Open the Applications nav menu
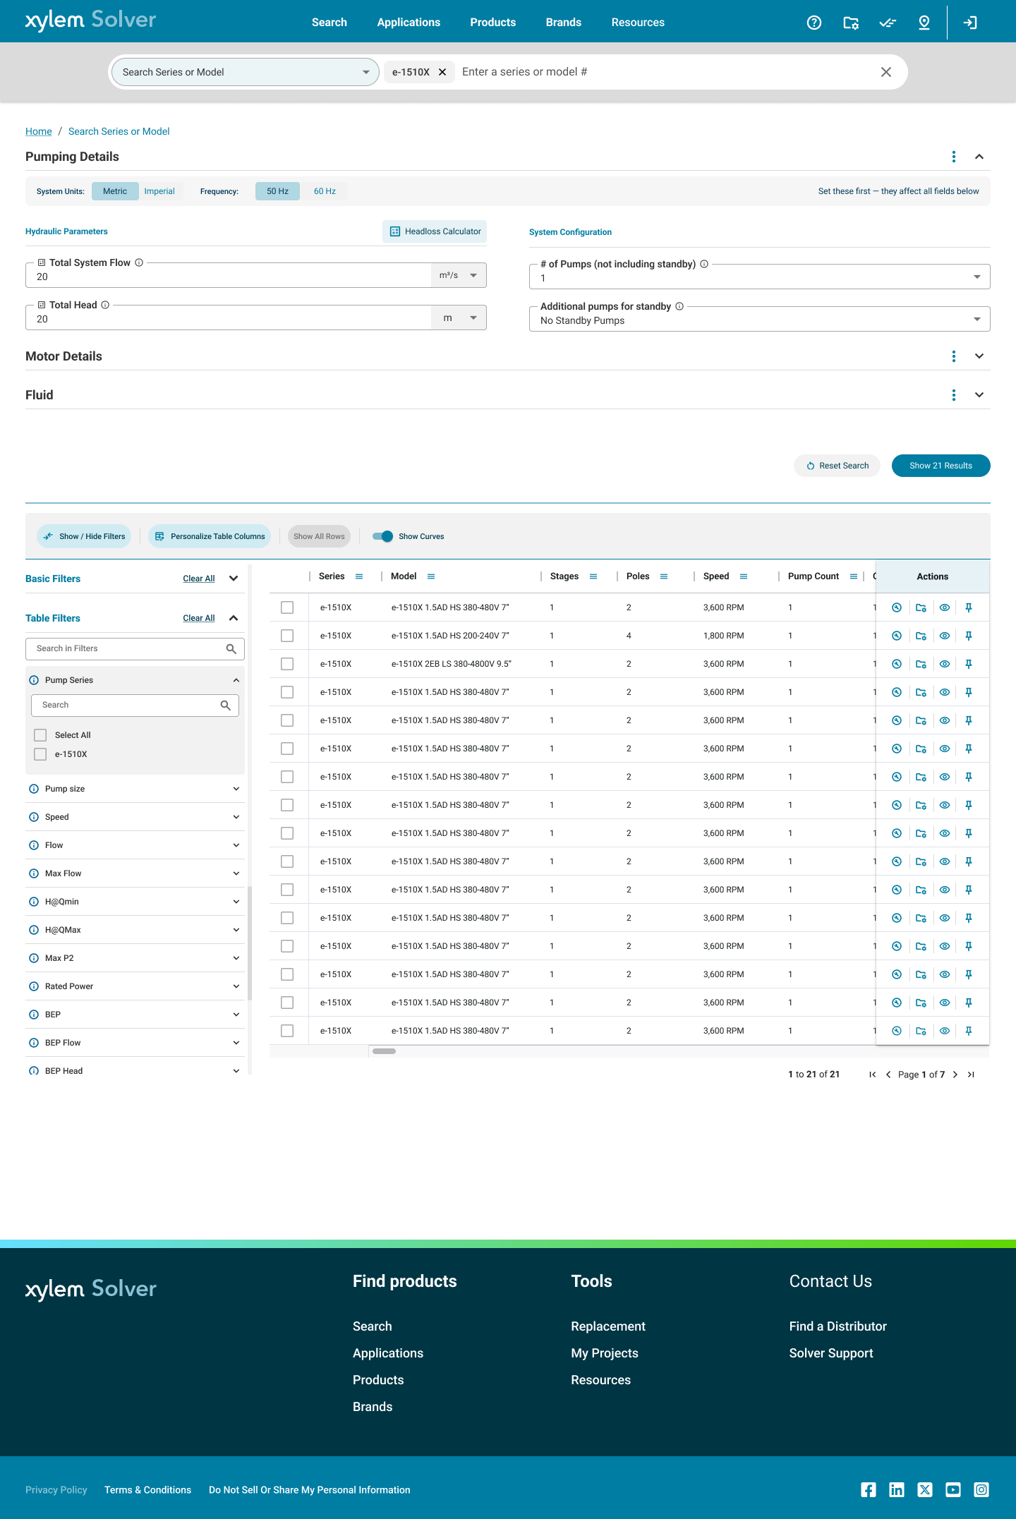 click(409, 23)
